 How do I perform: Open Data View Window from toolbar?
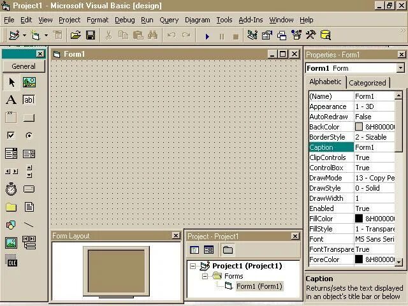(x=326, y=35)
